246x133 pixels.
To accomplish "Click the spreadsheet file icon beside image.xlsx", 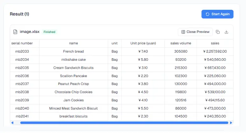I will point(15,32).
